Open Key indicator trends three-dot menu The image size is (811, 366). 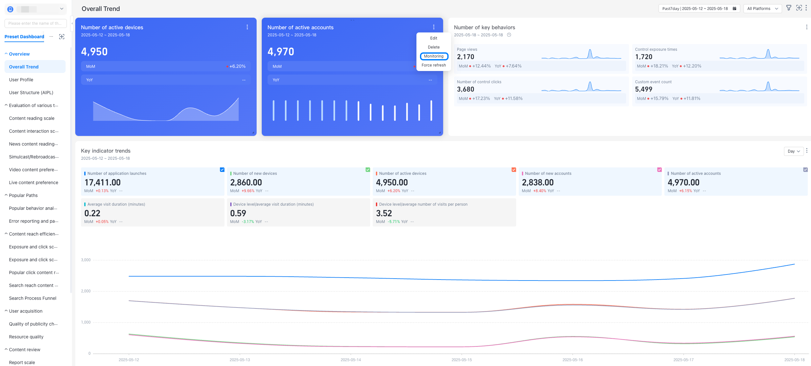pos(806,151)
